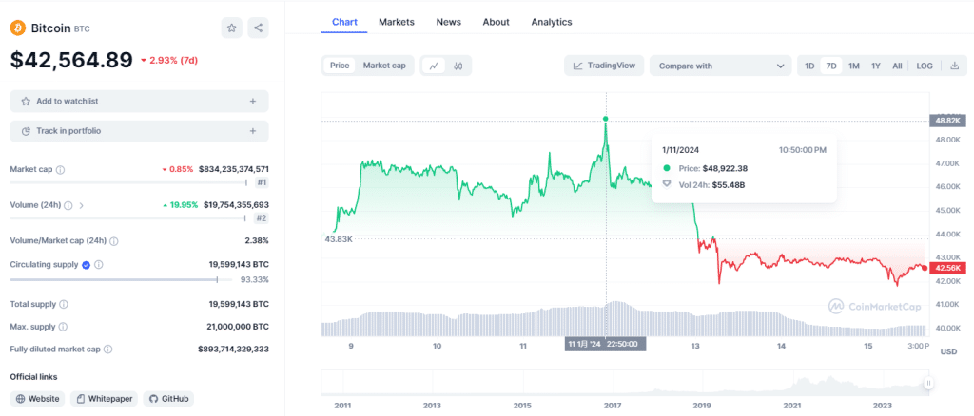Open the About tab
The width and height of the screenshot is (974, 416).
click(496, 22)
